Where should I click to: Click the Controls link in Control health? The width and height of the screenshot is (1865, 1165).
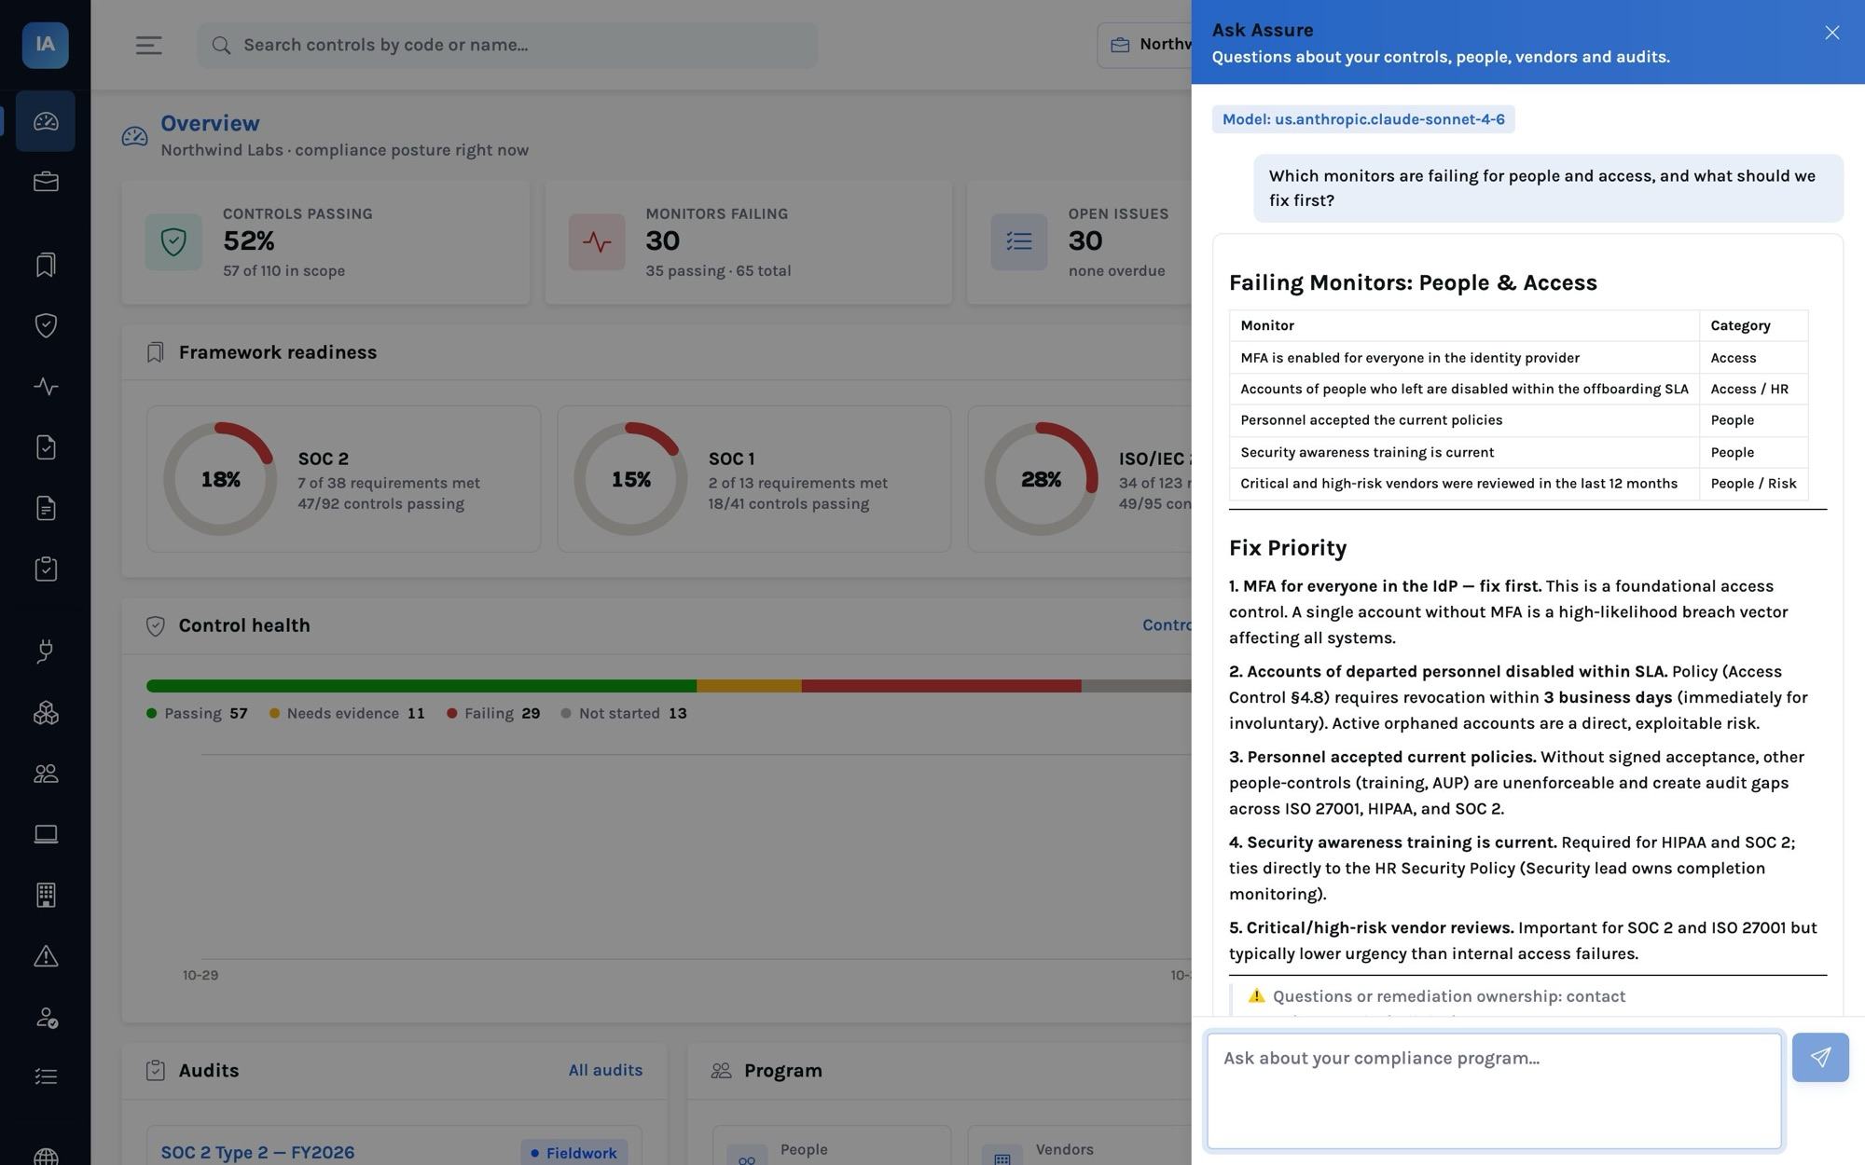pos(1167,625)
